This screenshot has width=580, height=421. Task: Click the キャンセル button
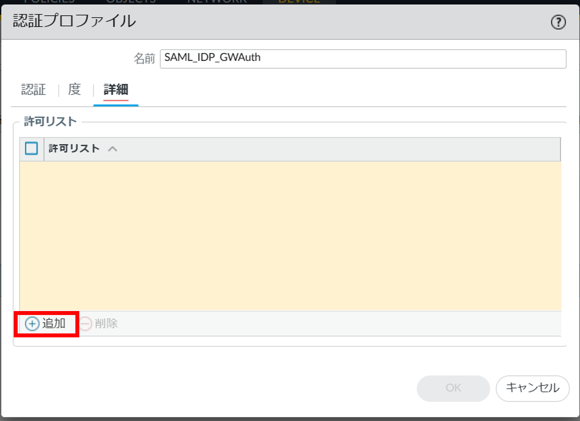(532, 388)
